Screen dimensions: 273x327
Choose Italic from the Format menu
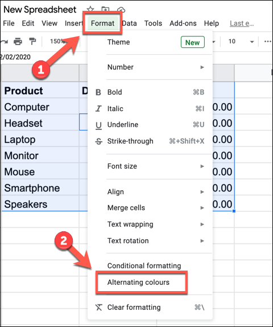[x=150, y=108]
